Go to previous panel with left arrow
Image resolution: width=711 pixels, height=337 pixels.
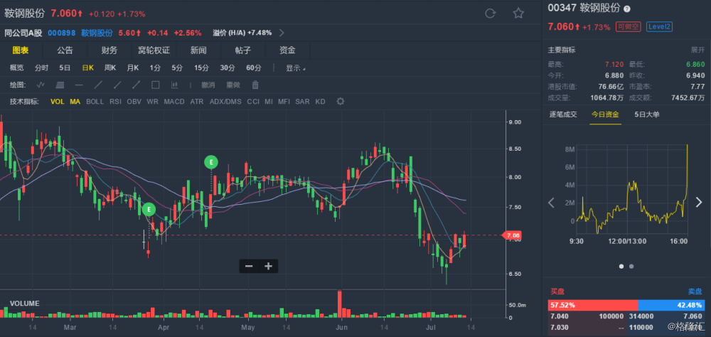(552, 203)
